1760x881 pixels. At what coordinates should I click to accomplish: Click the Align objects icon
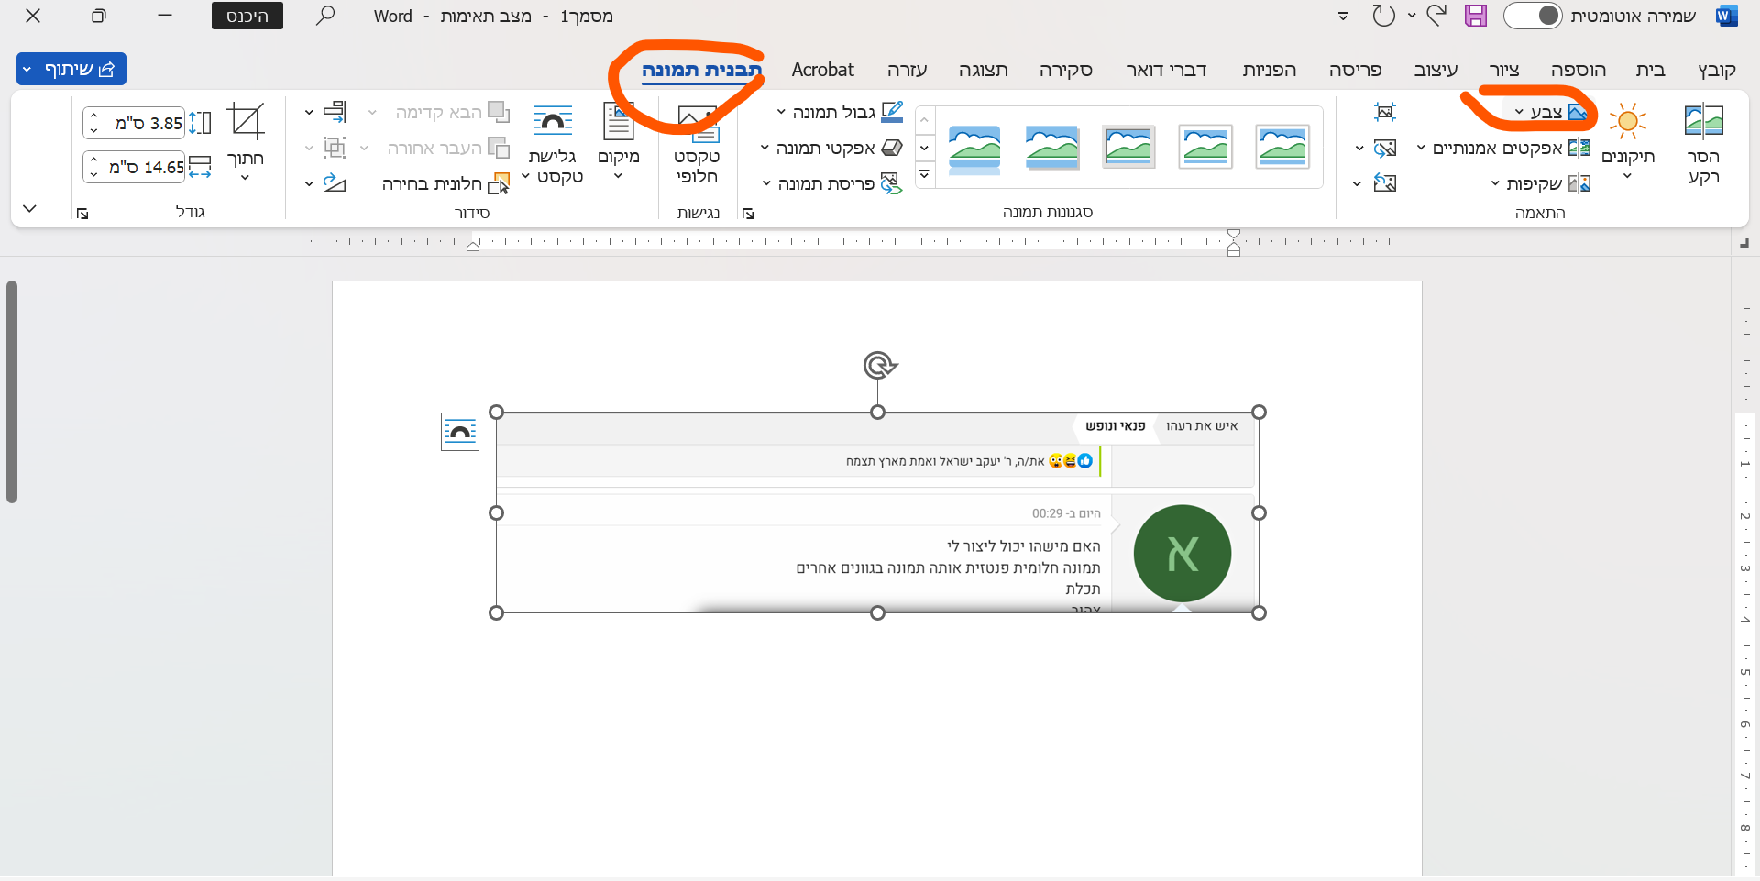pos(335,112)
